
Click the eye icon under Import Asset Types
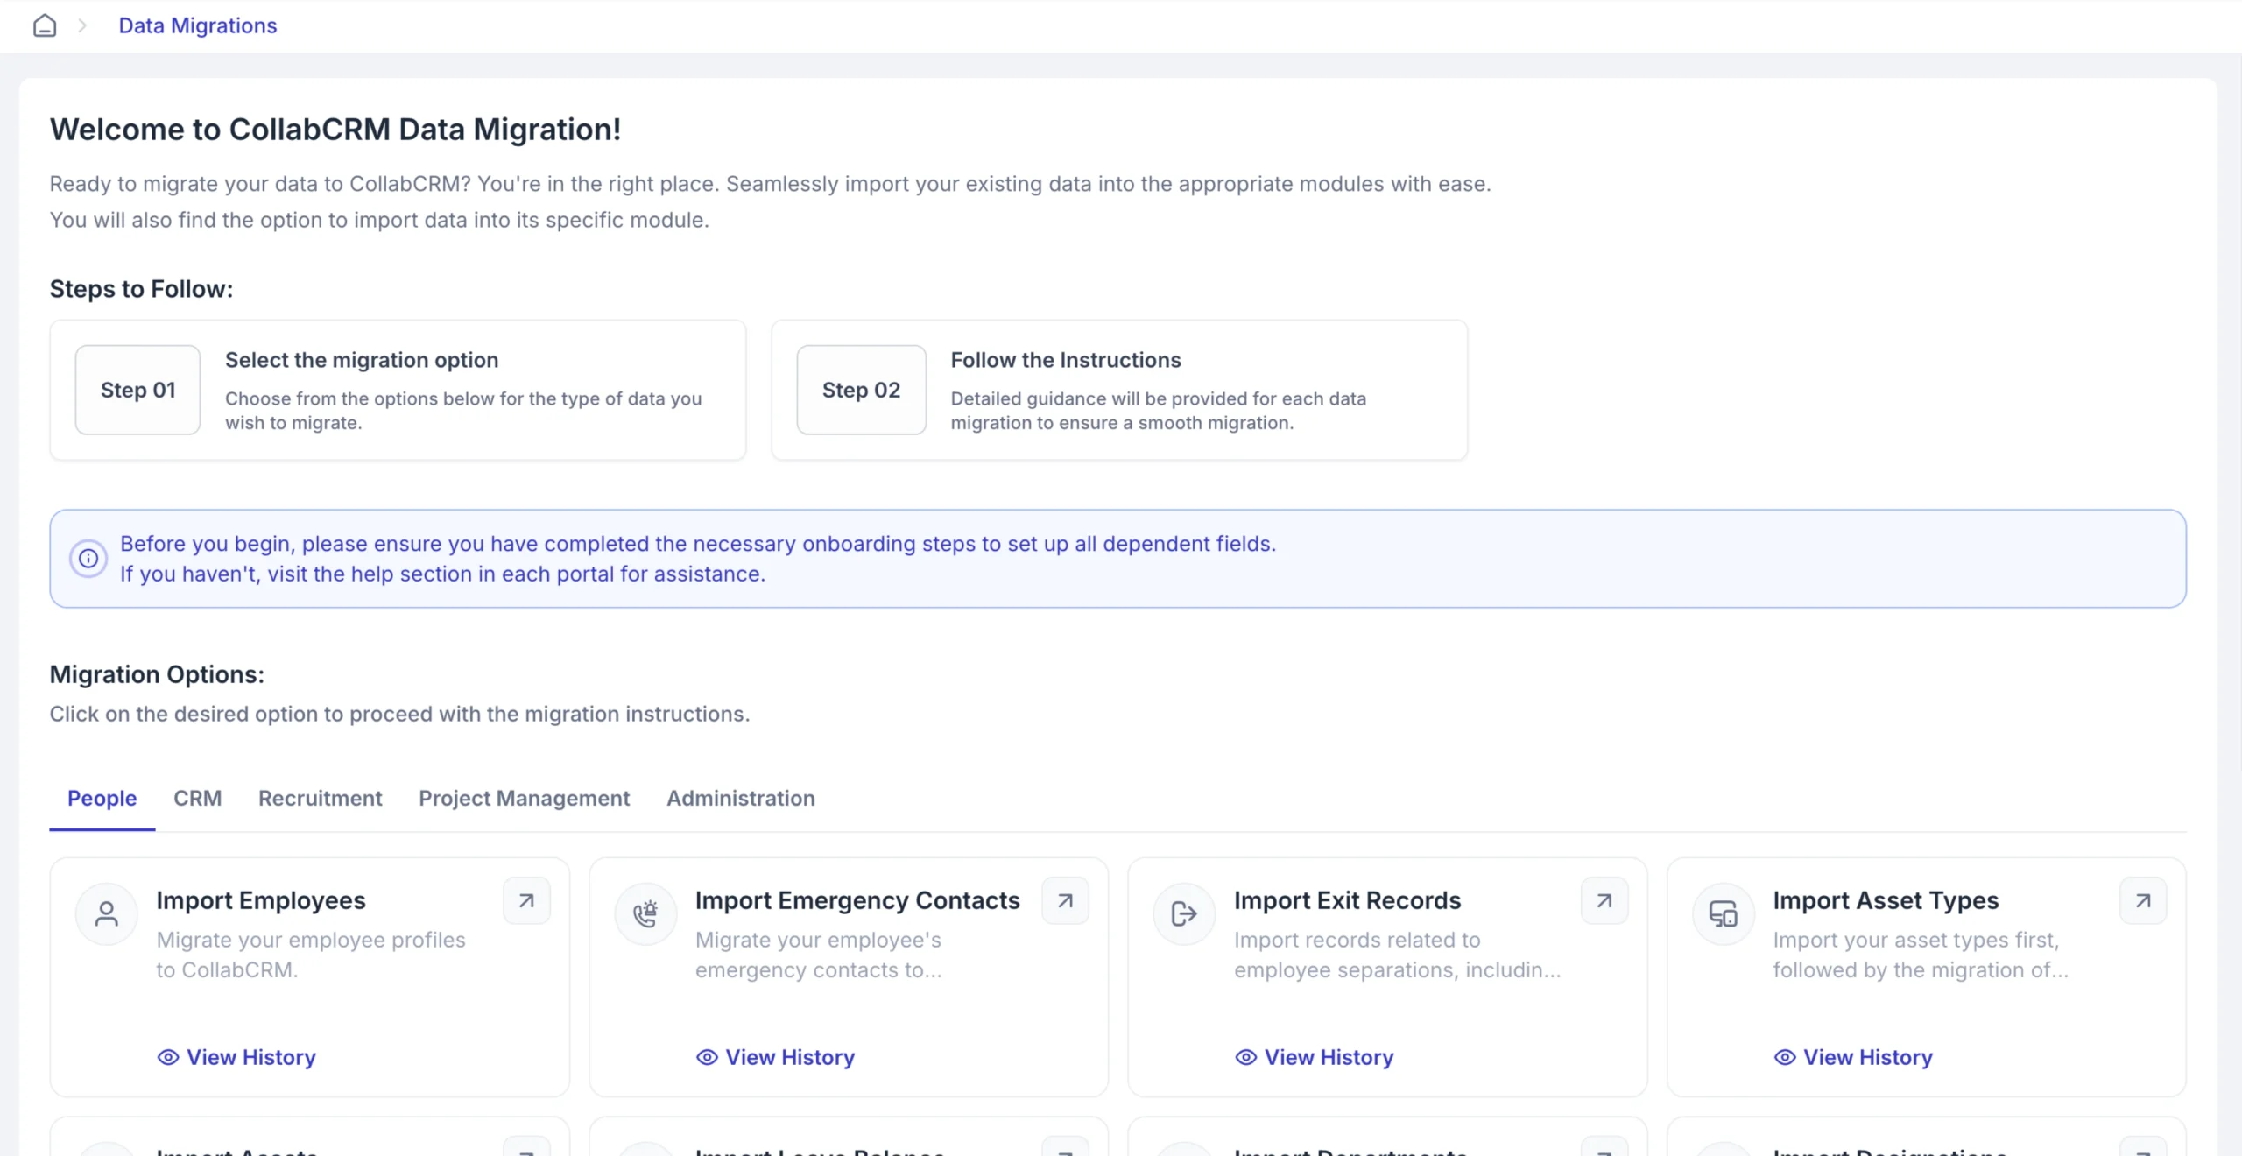[x=1785, y=1057]
